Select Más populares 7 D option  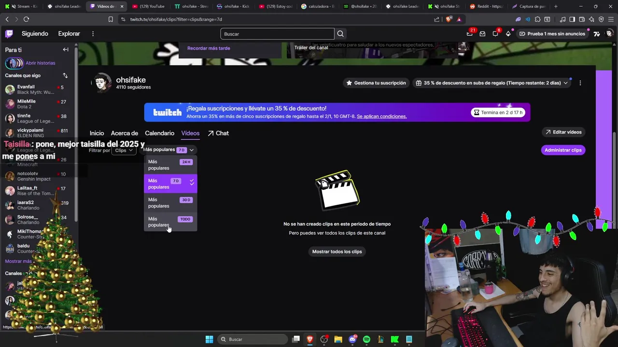[170, 184]
